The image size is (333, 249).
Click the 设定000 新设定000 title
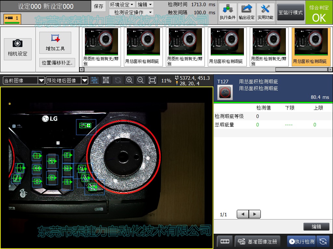pos(46,6)
